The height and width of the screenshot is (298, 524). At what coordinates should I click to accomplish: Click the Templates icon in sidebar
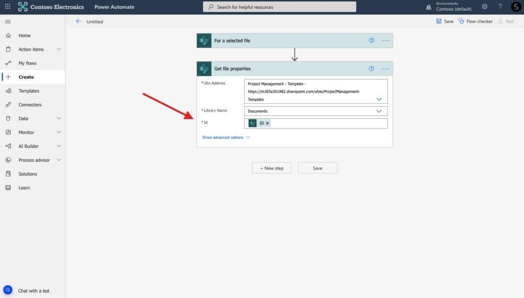click(x=8, y=91)
